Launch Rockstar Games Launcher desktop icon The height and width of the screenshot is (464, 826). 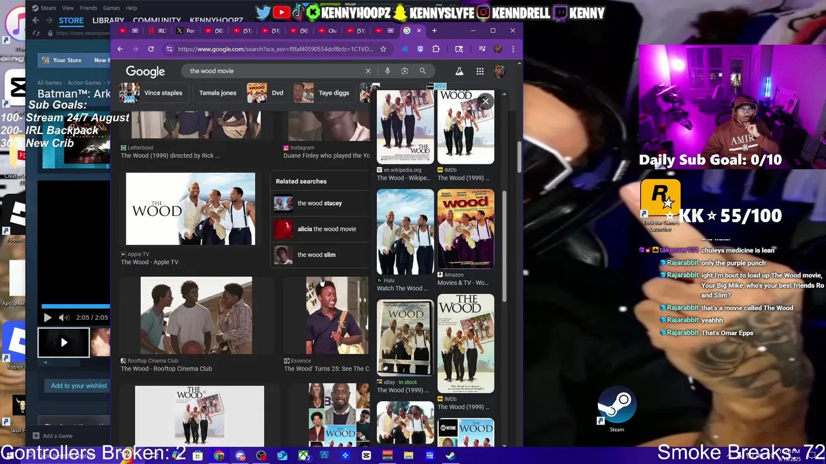pos(660,206)
